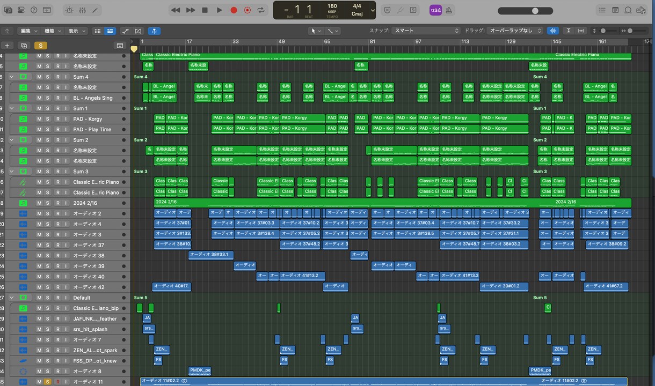Open the Tuner
The height and width of the screenshot is (386, 655).
pyautogui.click(x=400, y=10)
